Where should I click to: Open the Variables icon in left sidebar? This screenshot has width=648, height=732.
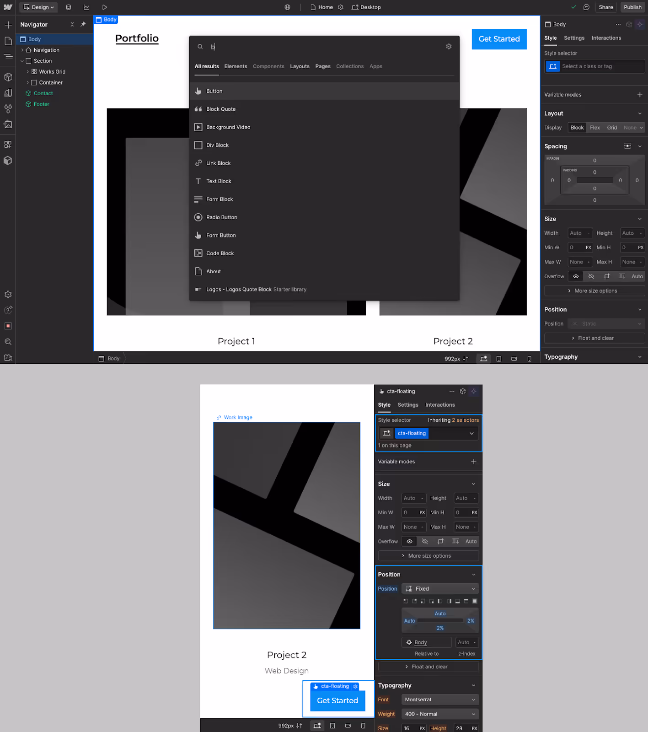[8, 93]
